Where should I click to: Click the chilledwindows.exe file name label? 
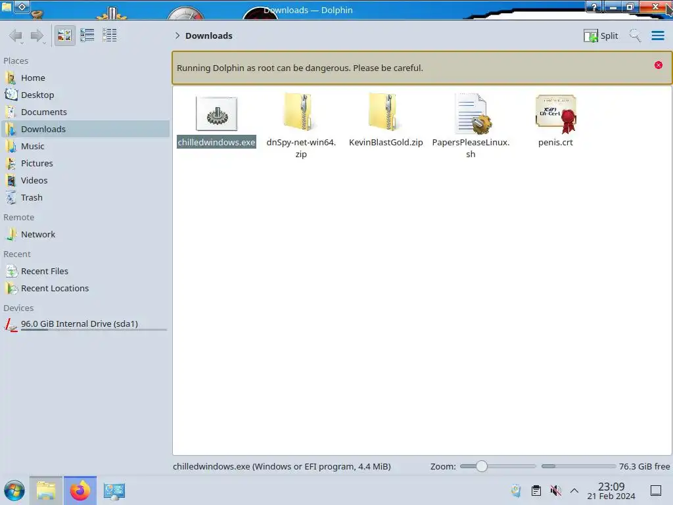217,143
